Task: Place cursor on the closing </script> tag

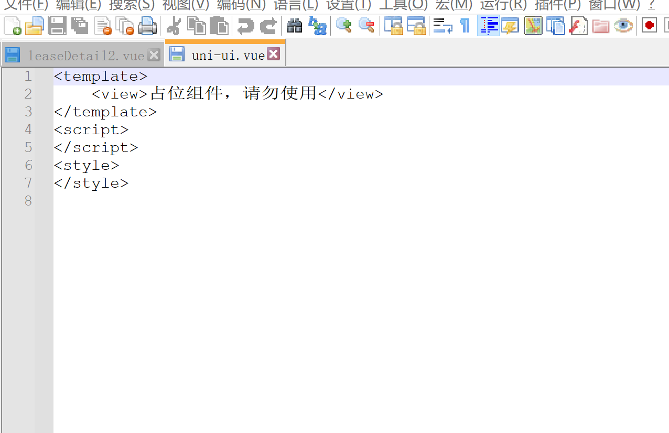Action: click(x=96, y=148)
